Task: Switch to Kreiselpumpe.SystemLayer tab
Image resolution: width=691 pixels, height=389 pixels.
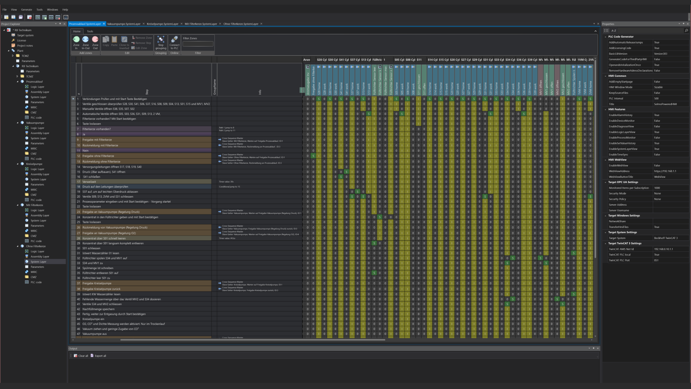Action: pyautogui.click(x=163, y=24)
